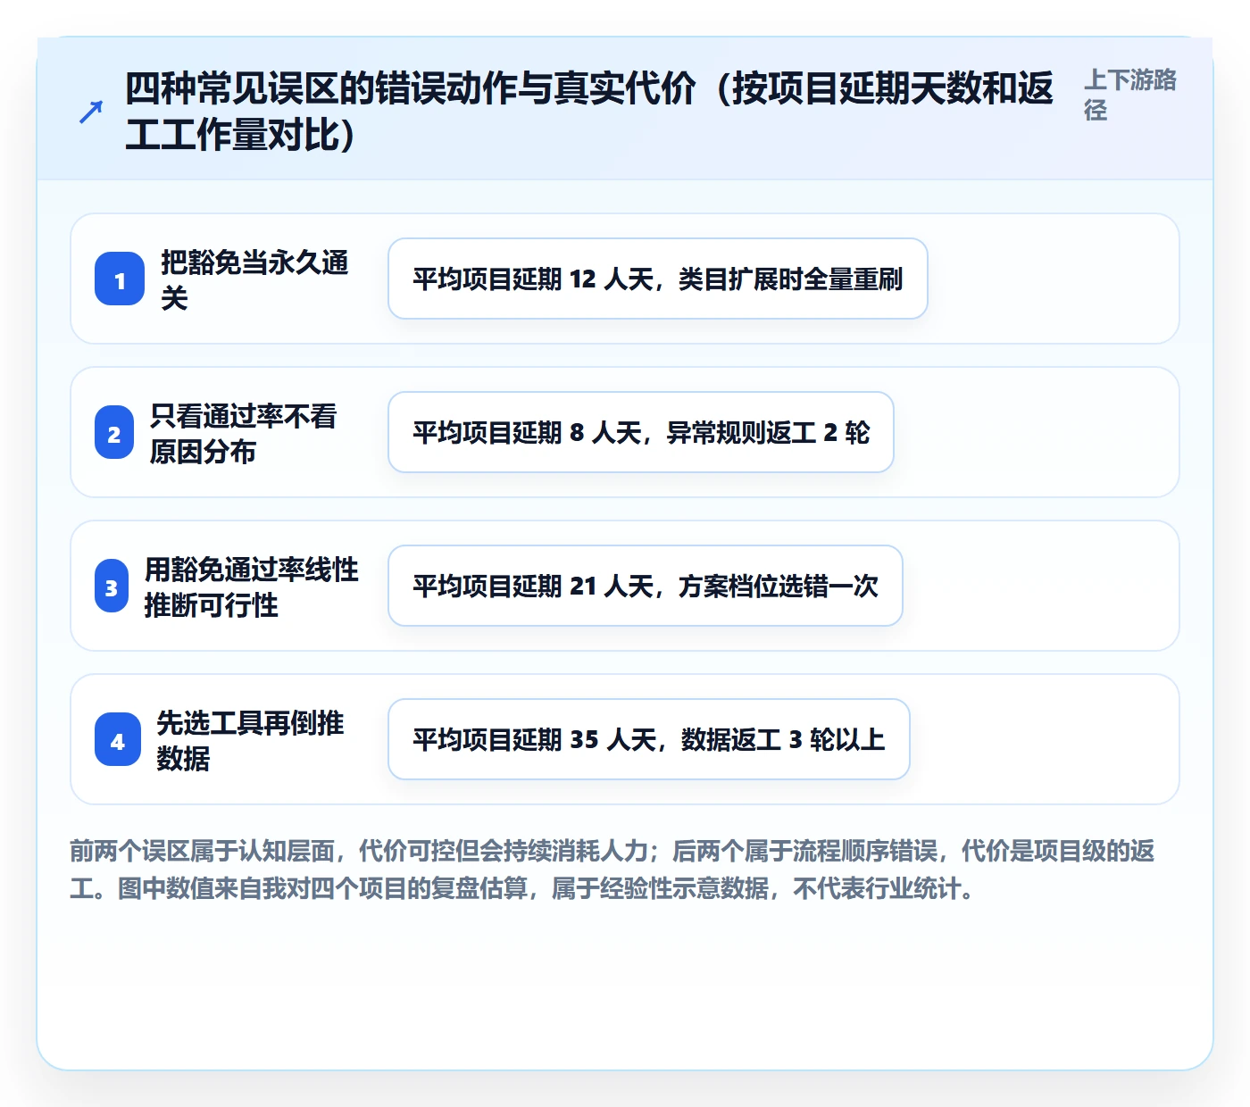Viewport: 1250px width, 1107px height.
Task: Click the number 2 step badge
Action: tap(114, 433)
